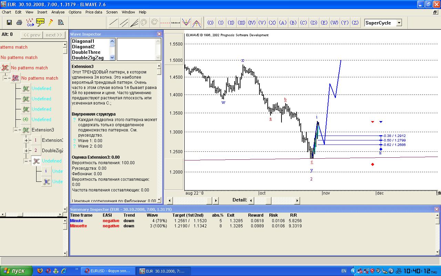Click the Start button

[16, 271]
